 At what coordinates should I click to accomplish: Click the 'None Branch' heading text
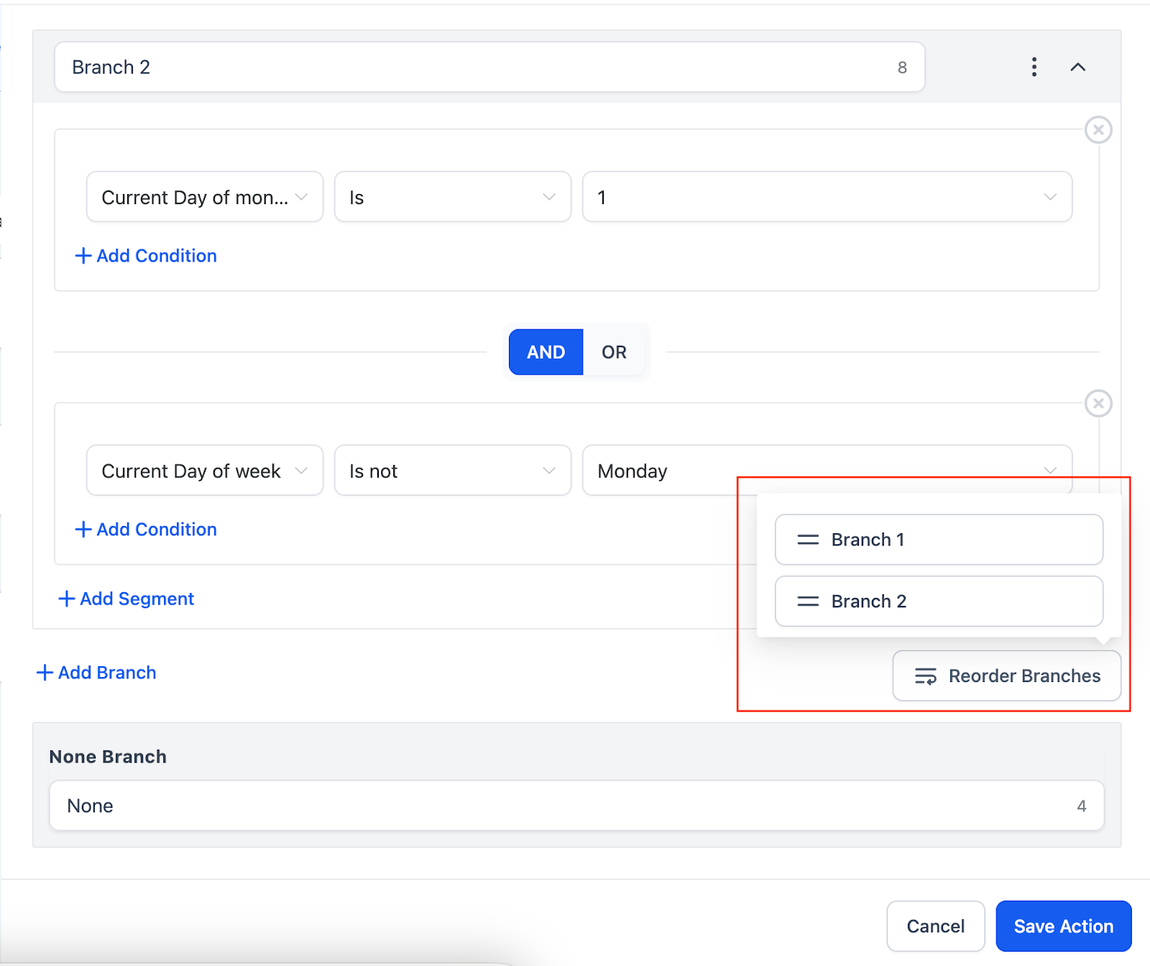coord(108,757)
